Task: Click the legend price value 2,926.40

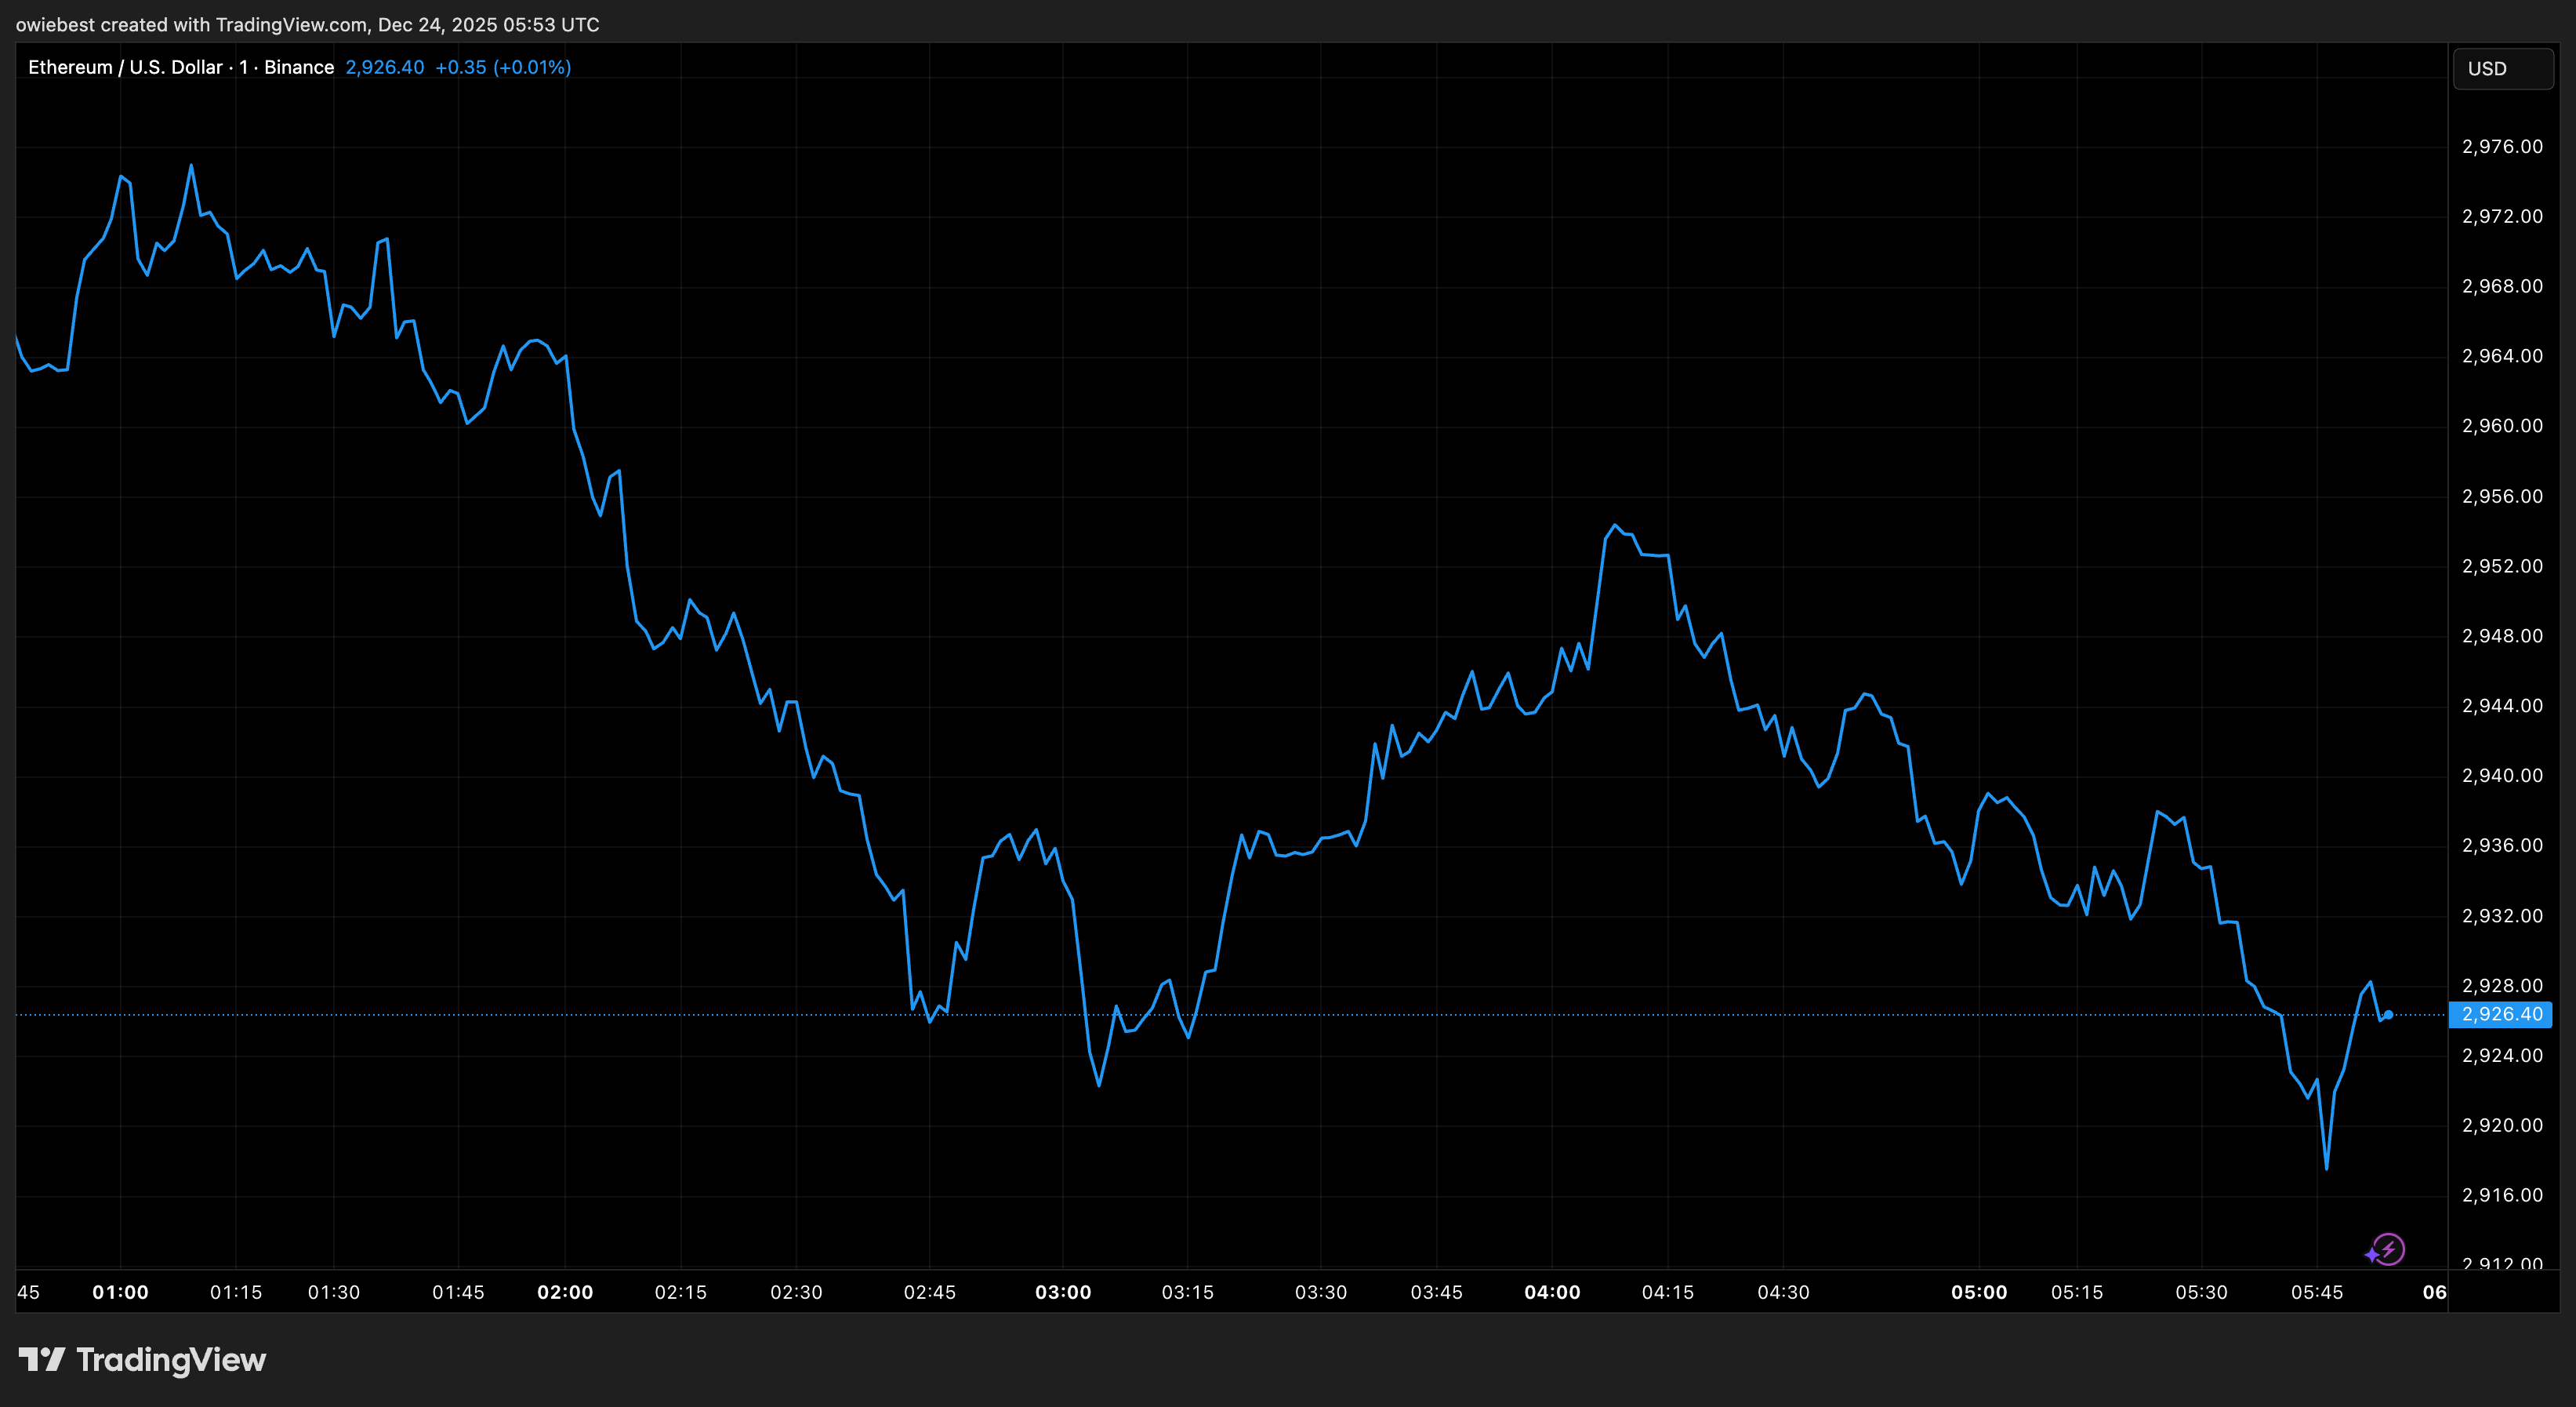Action: click(x=385, y=67)
